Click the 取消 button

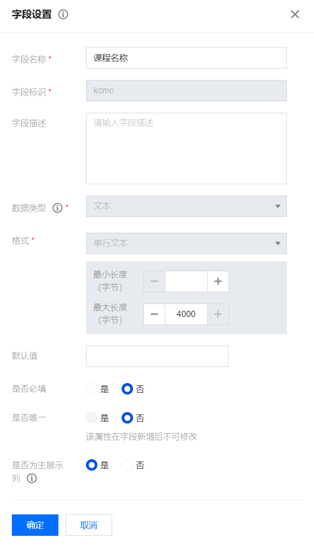click(89, 525)
